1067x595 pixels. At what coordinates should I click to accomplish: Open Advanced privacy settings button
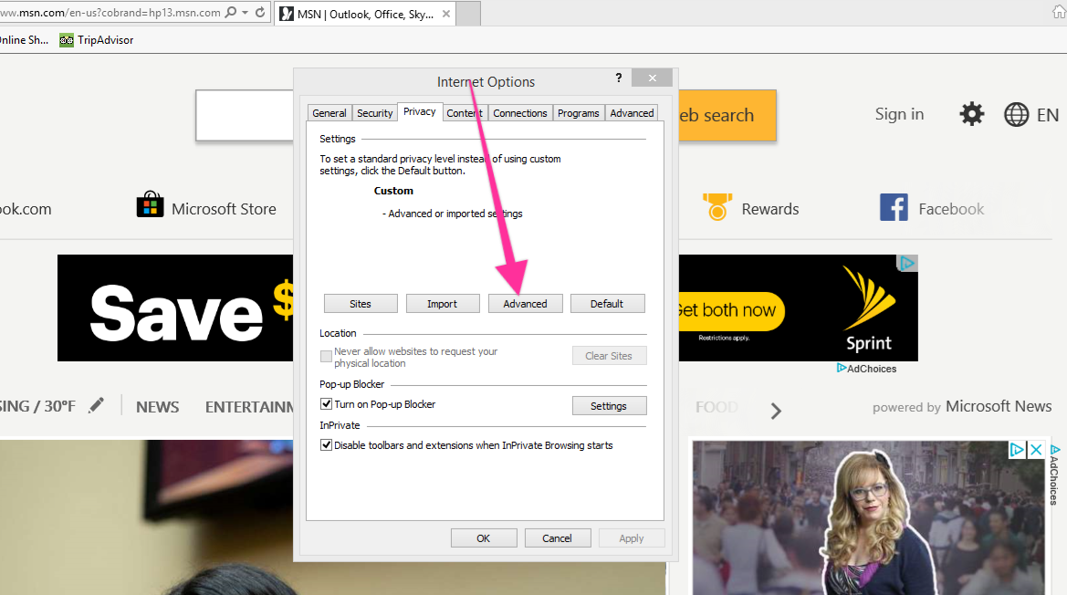point(526,304)
